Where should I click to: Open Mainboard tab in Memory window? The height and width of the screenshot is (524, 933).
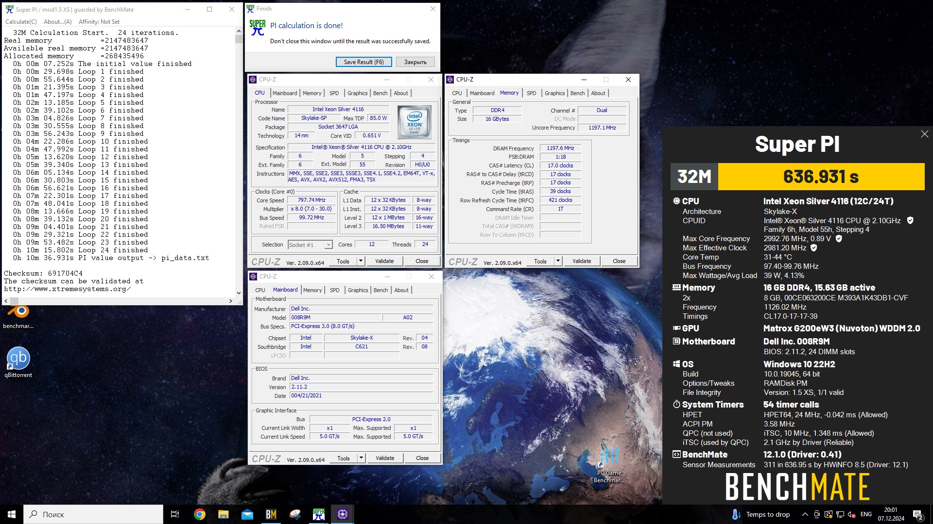[482, 93]
